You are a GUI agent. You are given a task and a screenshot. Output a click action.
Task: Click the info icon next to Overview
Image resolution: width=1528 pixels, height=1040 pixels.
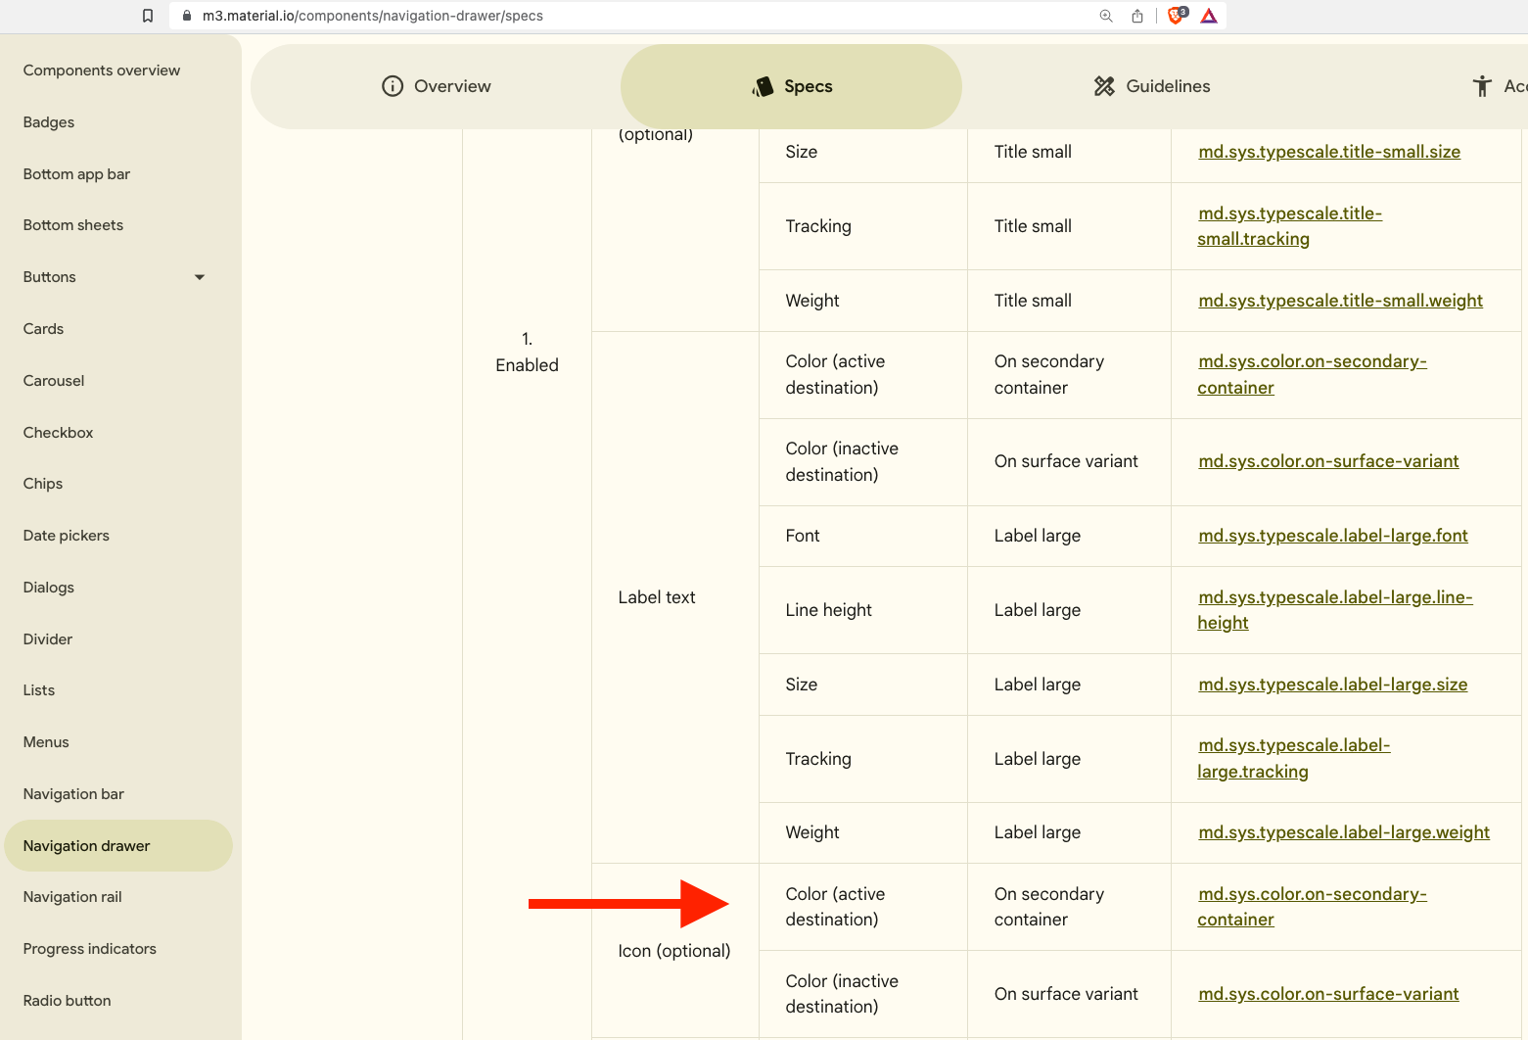tap(392, 86)
